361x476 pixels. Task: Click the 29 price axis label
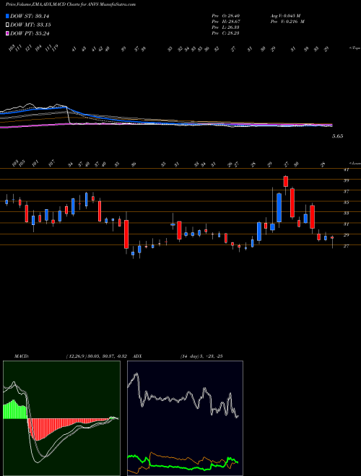click(x=346, y=235)
